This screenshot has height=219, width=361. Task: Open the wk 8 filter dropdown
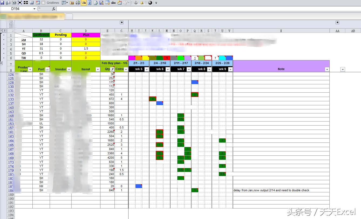pos(209,69)
